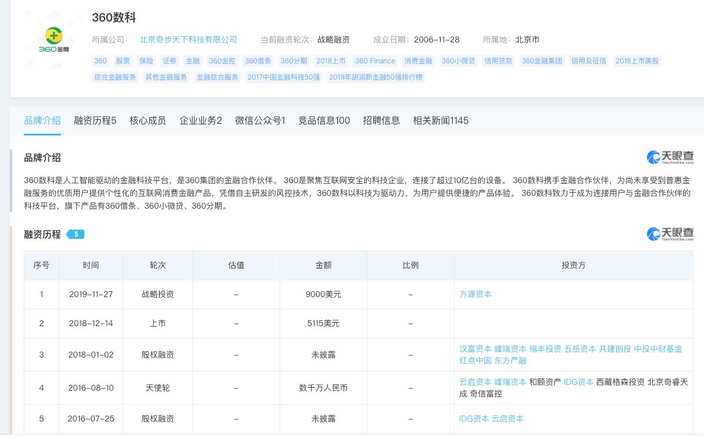Click the 估值 column header
704x436 pixels.
pos(236,265)
